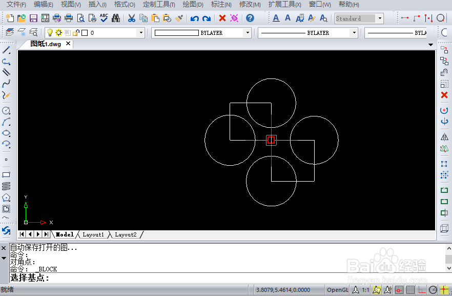The width and height of the screenshot is (452, 296).
Task: Open the Layer Manager icon
Action: (x=10, y=32)
